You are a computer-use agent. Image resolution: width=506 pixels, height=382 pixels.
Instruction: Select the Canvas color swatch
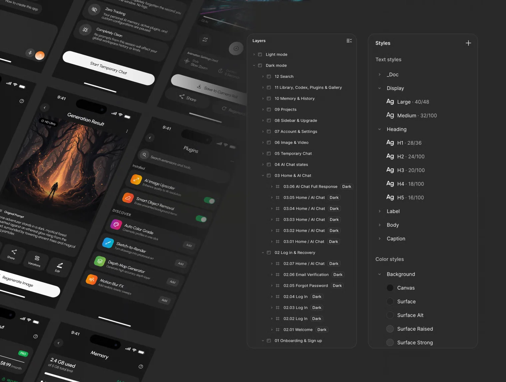click(390, 288)
